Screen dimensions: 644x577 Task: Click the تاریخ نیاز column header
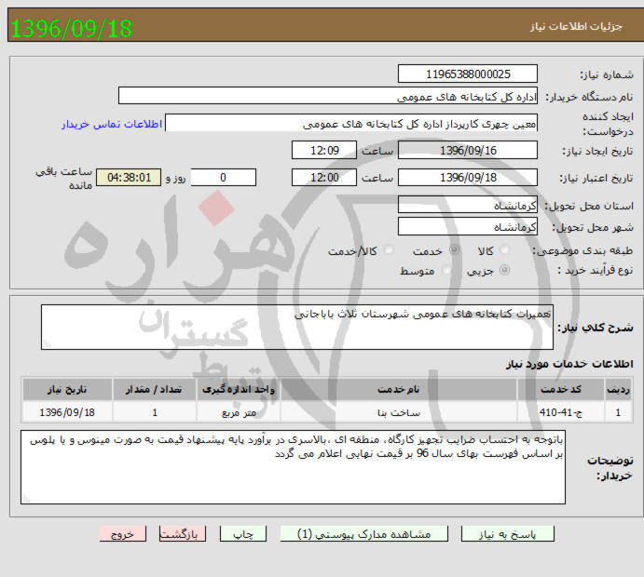[67, 389]
